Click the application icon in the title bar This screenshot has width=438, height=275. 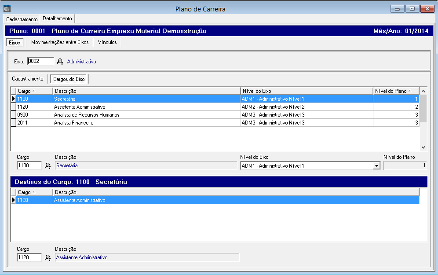[7, 9]
